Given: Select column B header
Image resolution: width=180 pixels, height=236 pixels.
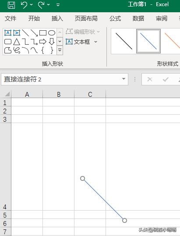Looking at the screenshot, I should click(x=59, y=95).
